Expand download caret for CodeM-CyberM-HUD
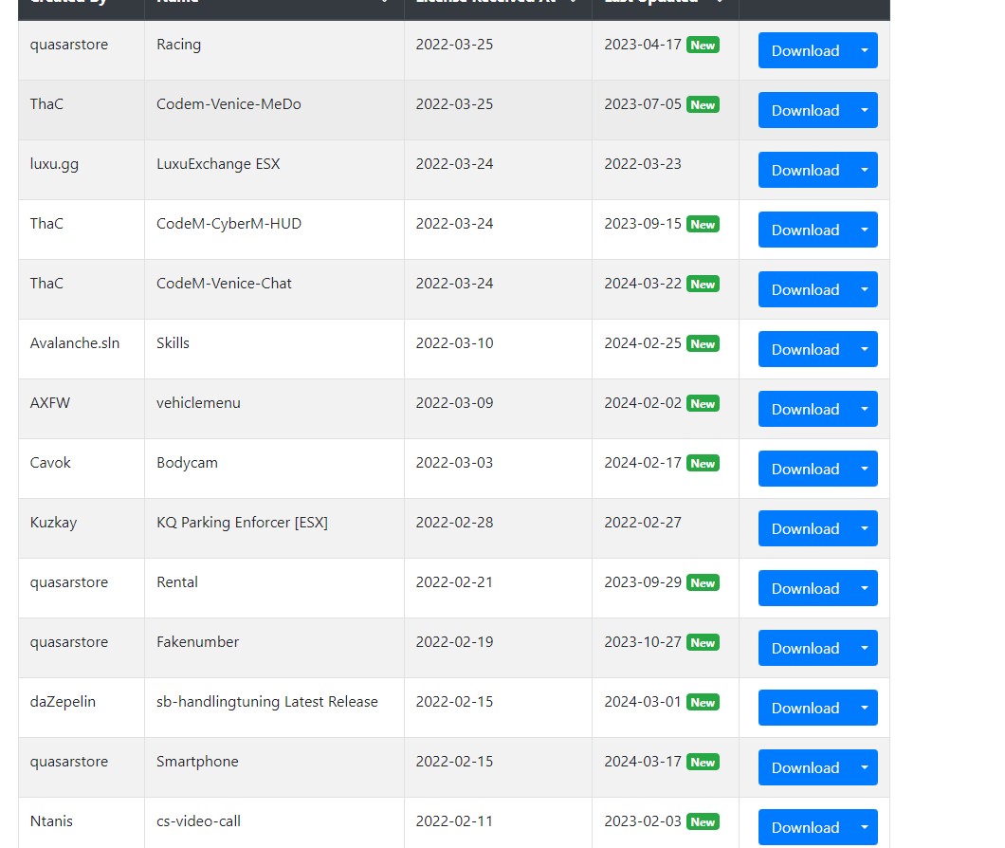Viewport: 1005px width, 848px height. point(865,230)
